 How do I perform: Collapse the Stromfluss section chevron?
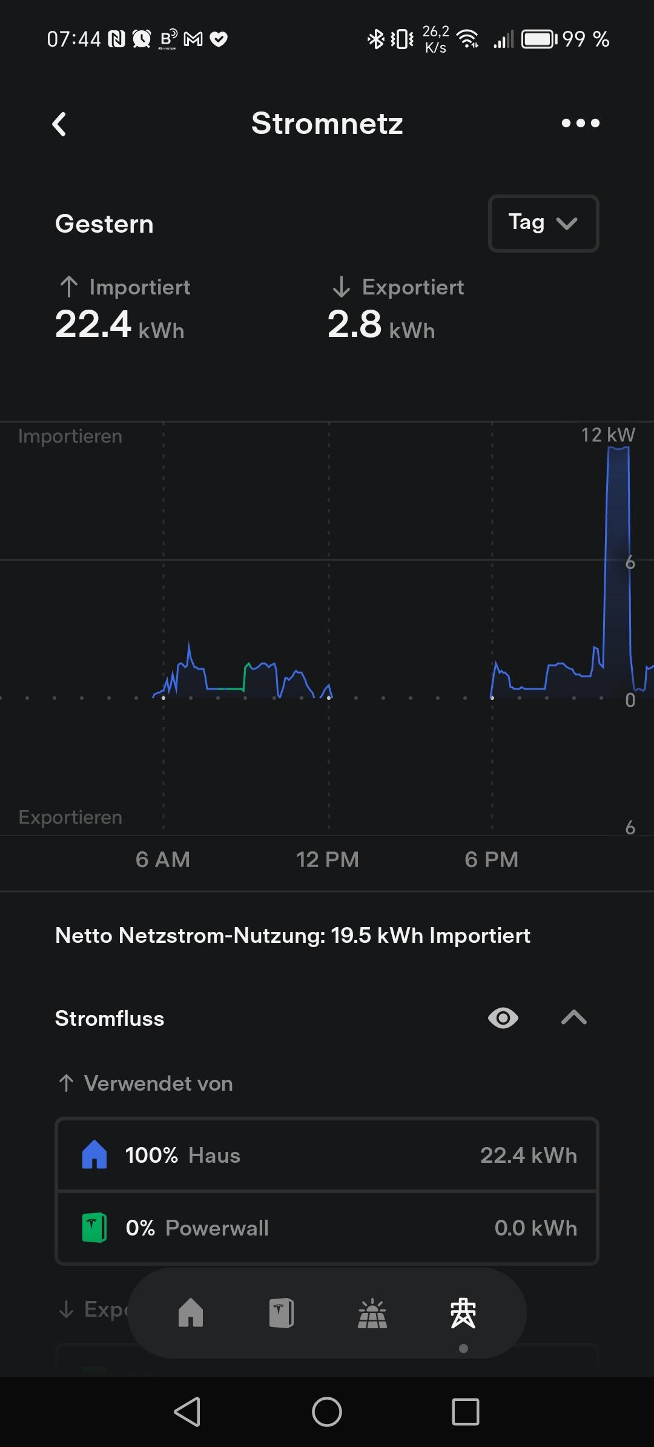click(573, 1018)
